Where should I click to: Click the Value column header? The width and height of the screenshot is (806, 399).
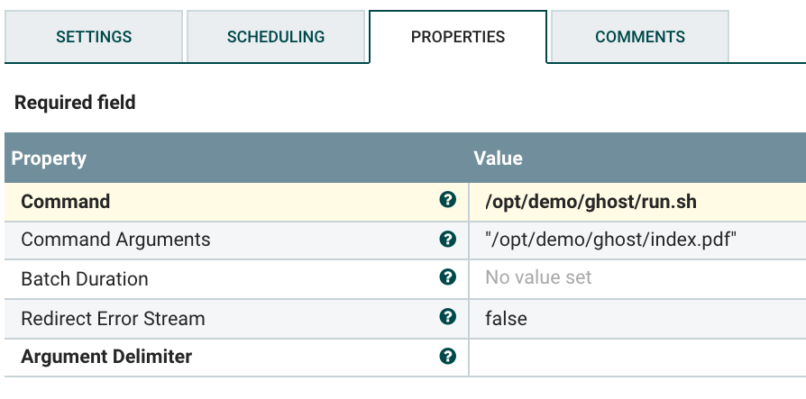coord(499,158)
